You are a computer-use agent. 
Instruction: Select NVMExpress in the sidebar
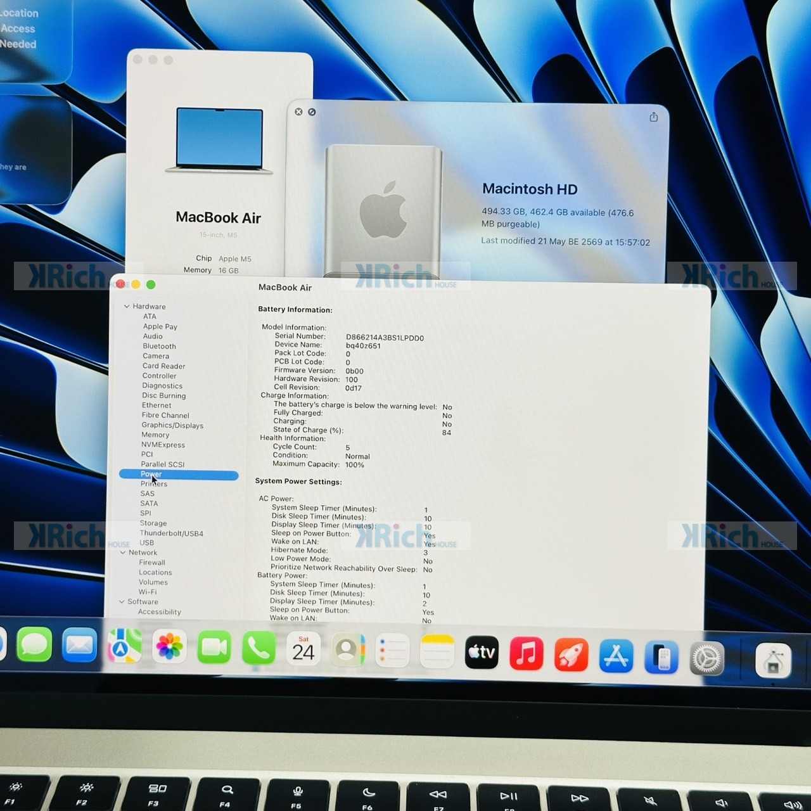[163, 445]
